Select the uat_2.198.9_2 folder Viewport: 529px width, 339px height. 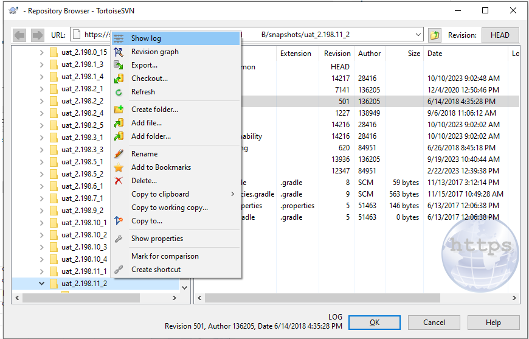(82, 211)
